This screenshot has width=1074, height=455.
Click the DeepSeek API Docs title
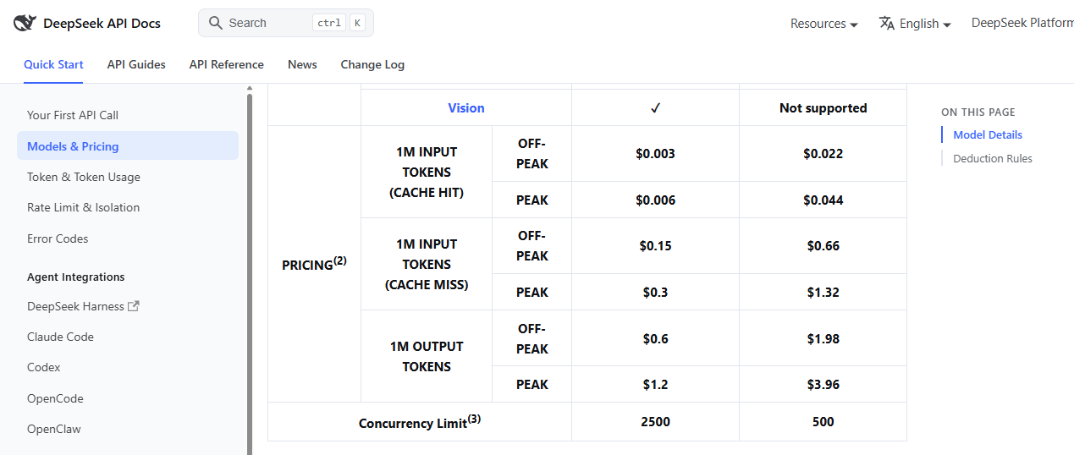click(102, 23)
